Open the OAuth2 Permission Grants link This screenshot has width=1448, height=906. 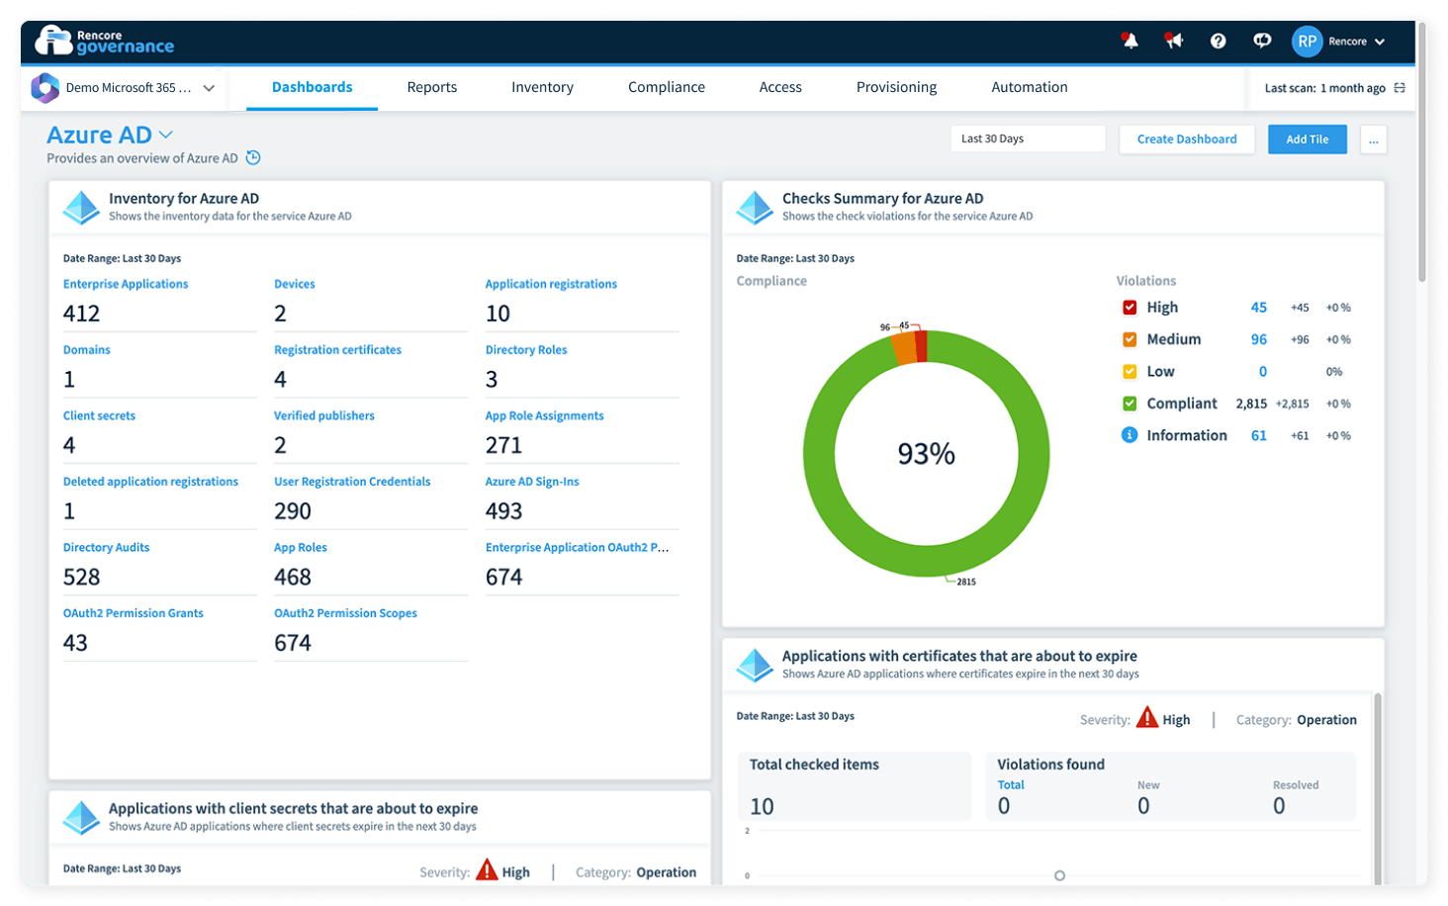134,613
